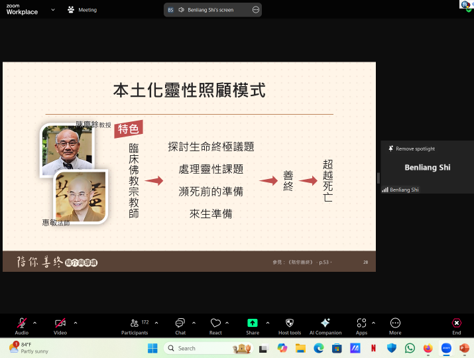Select the Meeting tab at the top
Image resolution: width=474 pixels, height=358 pixels.
(x=82, y=10)
